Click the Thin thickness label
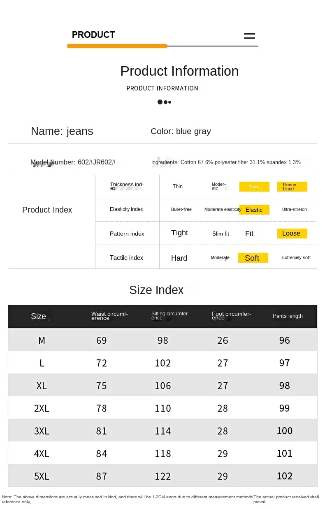This screenshot has width=325, height=509. pyautogui.click(x=178, y=187)
